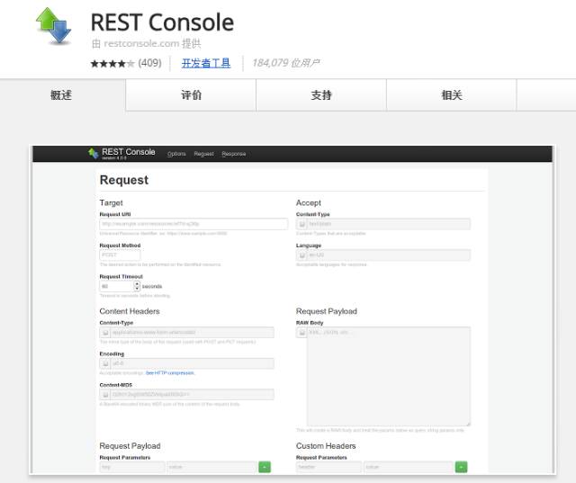Toggle the Content Headers Content-Type checkbox
576x483 pixels.
click(105, 333)
